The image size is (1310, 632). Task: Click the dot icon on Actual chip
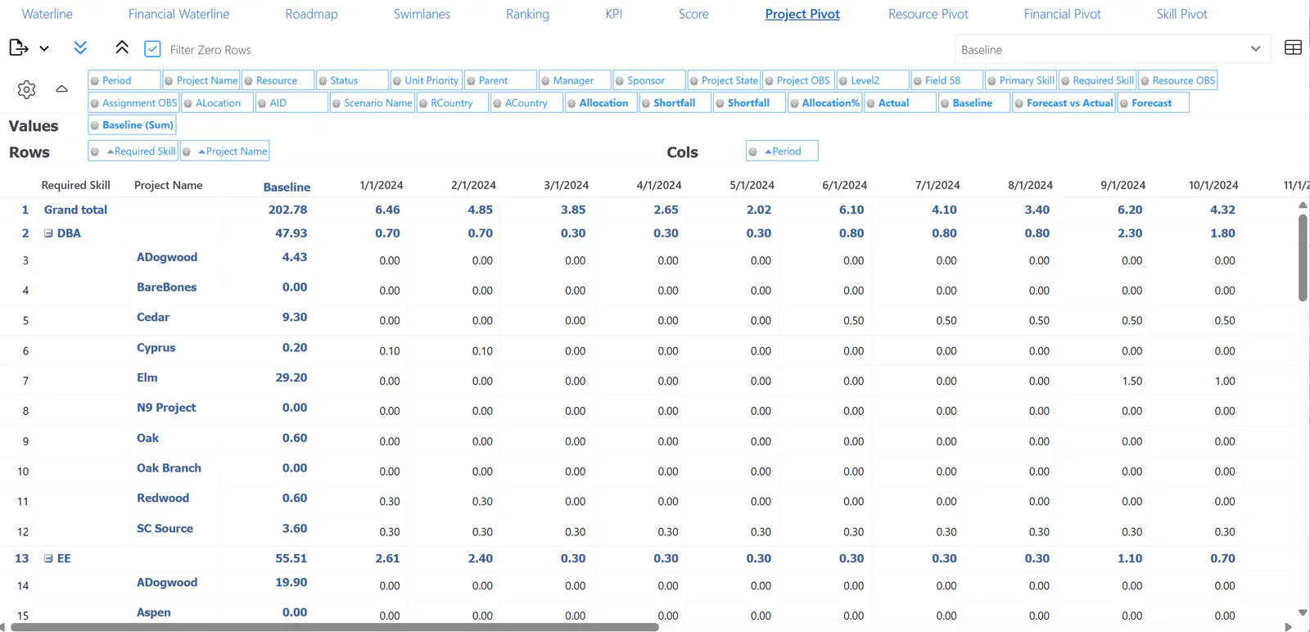(870, 103)
